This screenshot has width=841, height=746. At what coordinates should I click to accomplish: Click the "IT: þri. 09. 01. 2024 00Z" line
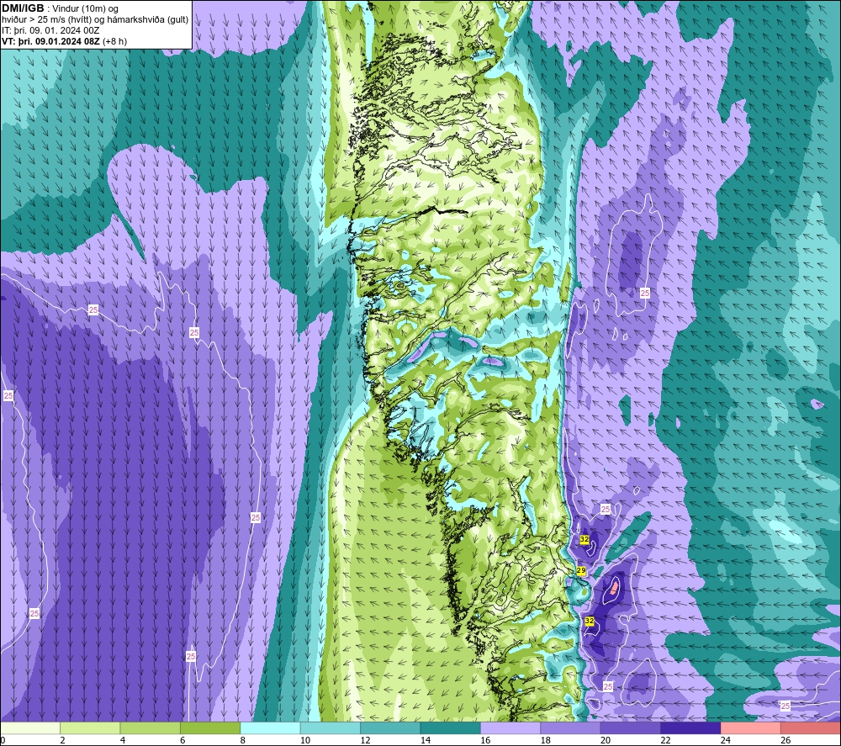pyautogui.click(x=50, y=30)
